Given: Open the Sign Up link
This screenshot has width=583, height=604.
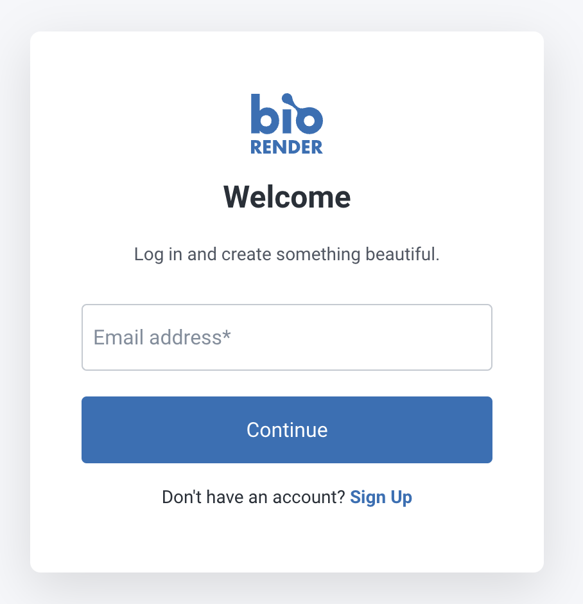Looking at the screenshot, I should (x=381, y=497).
